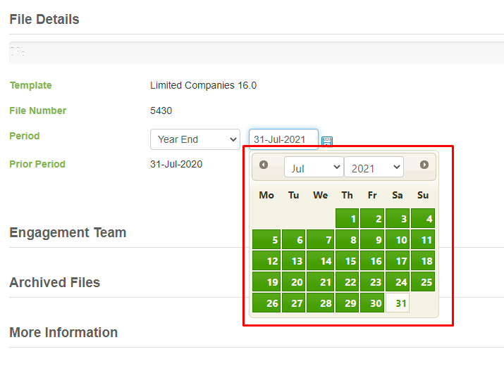Image resolution: width=504 pixels, height=373 pixels.
Task: Select day 3 in the calendar
Action: [x=398, y=218]
